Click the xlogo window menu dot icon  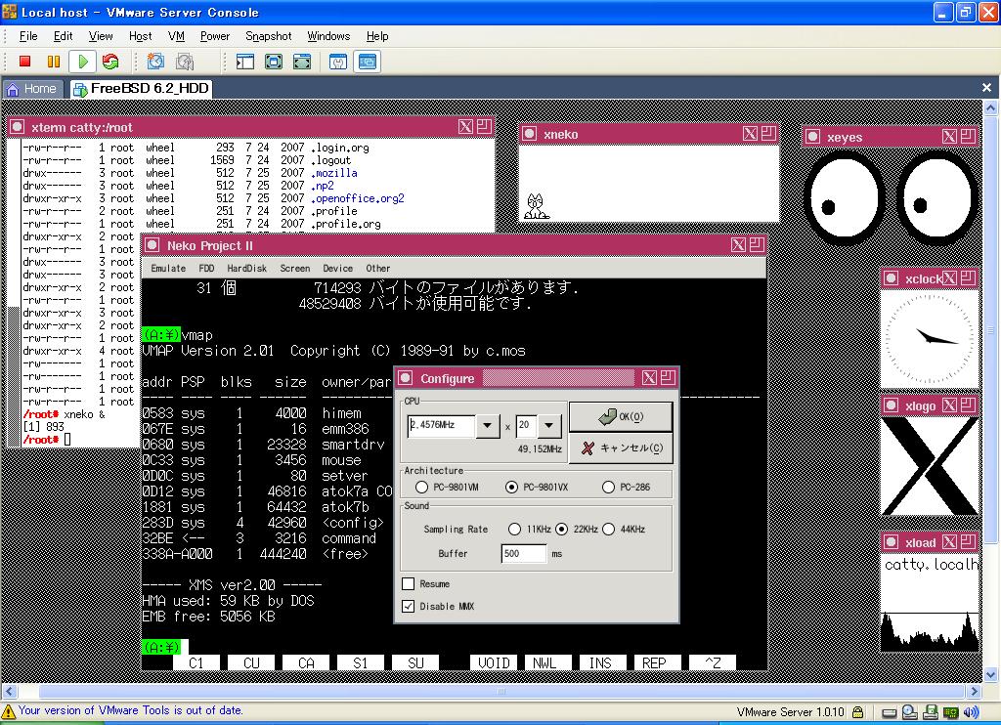pos(892,405)
